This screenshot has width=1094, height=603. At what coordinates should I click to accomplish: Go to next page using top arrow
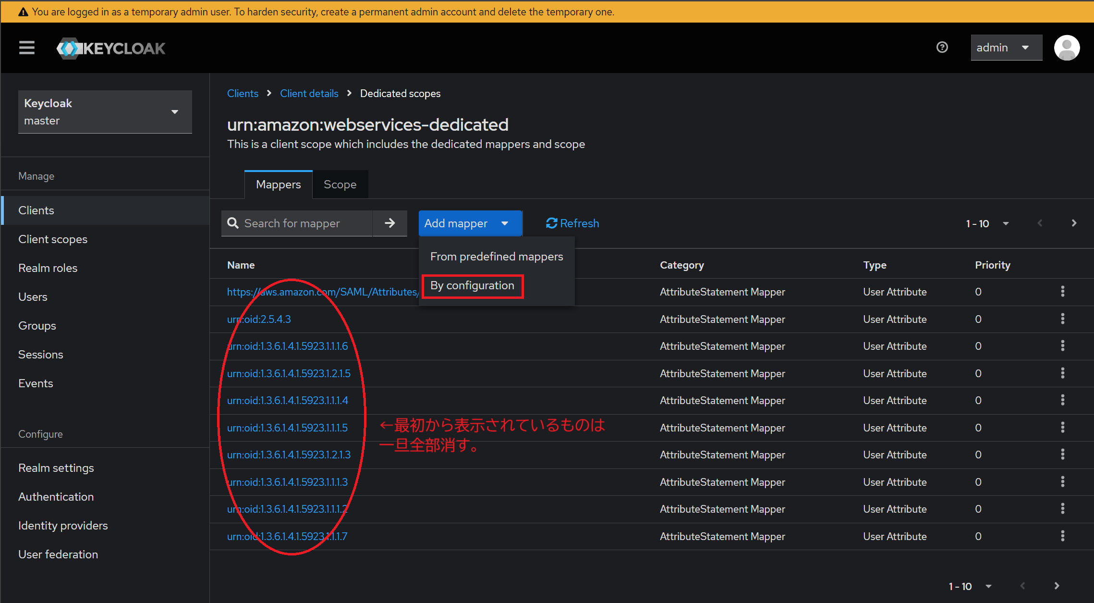[x=1074, y=223]
